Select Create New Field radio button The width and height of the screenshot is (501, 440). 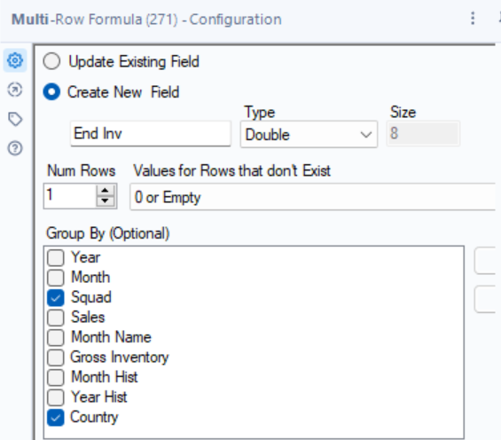click(51, 92)
